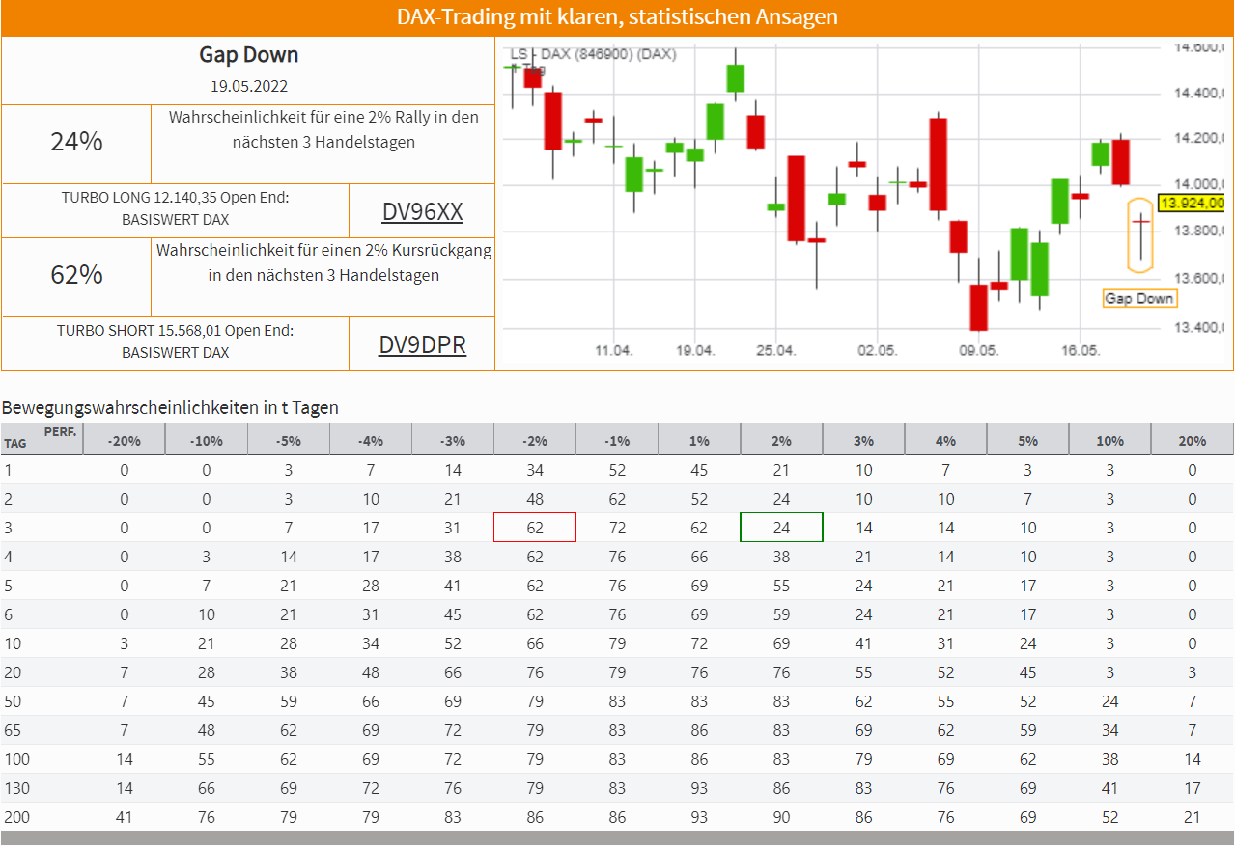The width and height of the screenshot is (1235, 846).
Task: Click the TAG / PERF. corner header cell
Action: tap(42, 439)
